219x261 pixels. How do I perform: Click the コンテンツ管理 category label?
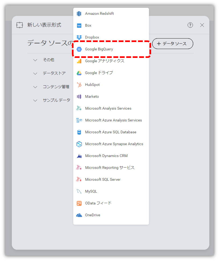tap(56, 87)
